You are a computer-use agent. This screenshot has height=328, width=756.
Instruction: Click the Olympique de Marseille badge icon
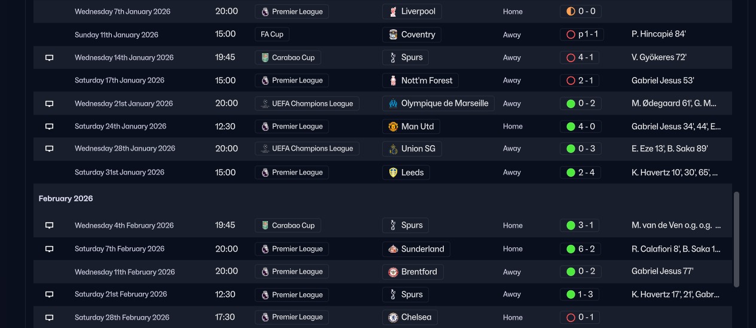tap(392, 103)
